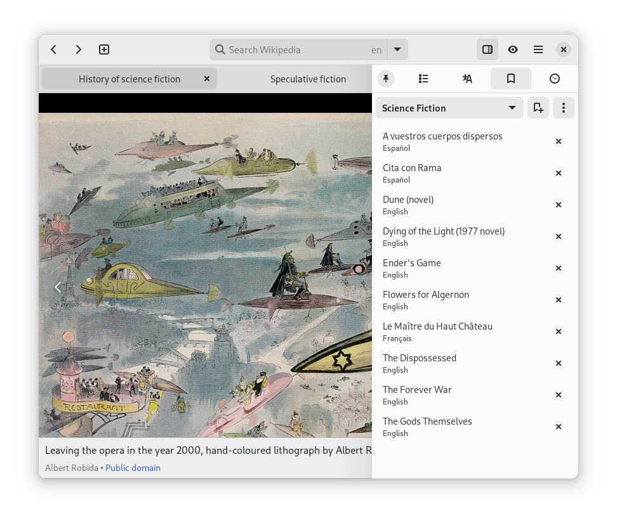The height and width of the screenshot is (521, 617).
Task: Open the search language dropdown arrow
Action: [x=397, y=49]
